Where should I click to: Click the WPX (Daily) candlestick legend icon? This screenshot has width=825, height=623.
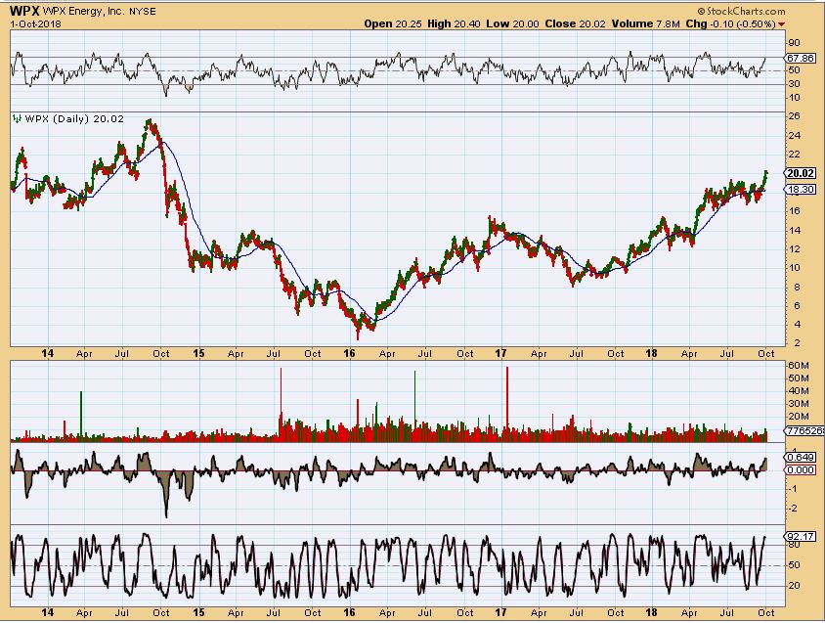pyautogui.click(x=16, y=117)
